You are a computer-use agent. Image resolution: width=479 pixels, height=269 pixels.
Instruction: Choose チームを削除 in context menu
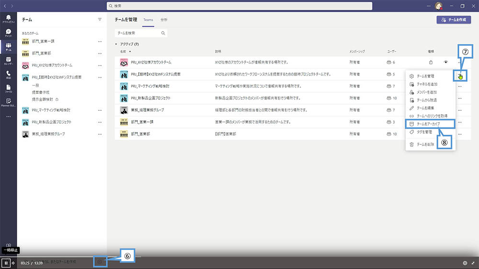[431, 144]
